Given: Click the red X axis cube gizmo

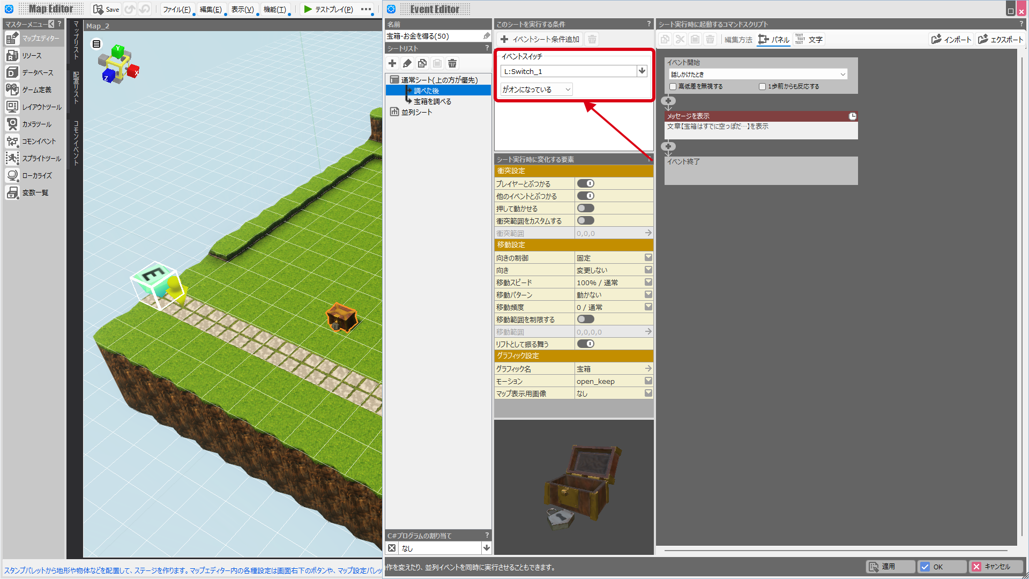Looking at the screenshot, I should (133, 71).
